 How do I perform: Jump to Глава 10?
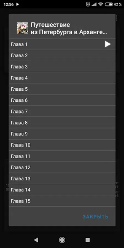pos(62,145)
